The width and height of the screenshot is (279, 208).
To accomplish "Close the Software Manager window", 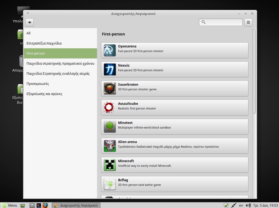I will pyautogui.click(x=252, y=13).
